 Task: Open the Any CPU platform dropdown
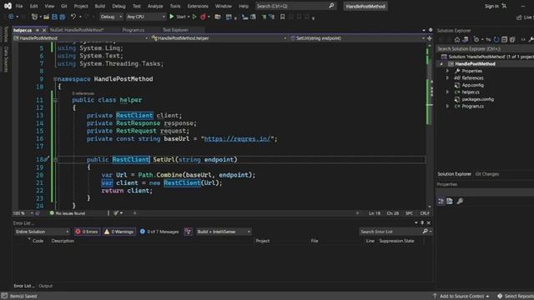tap(146, 17)
